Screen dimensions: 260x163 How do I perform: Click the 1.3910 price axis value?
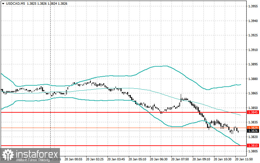[253, 50]
